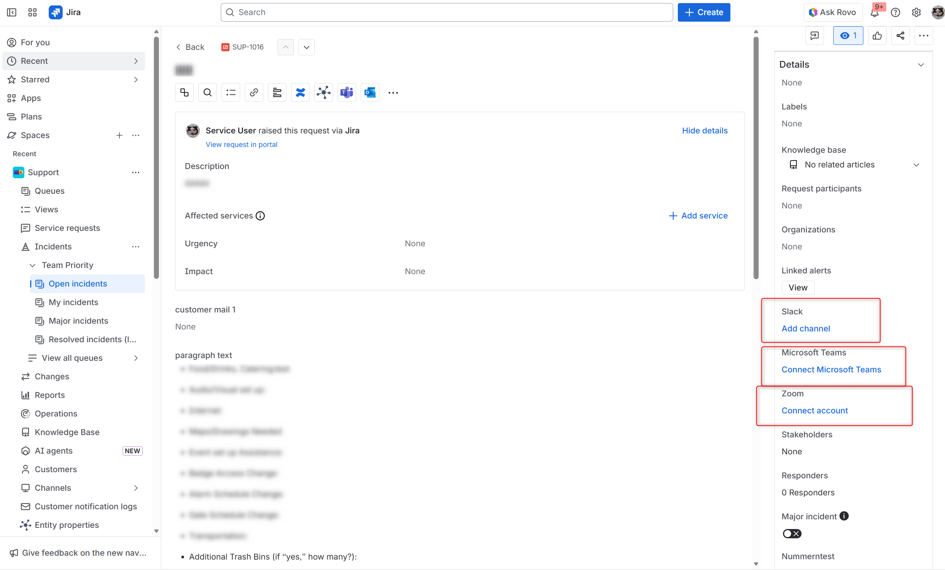Click the thumbs-up vote icon
The height and width of the screenshot is (570, 945).
[877, 36]
